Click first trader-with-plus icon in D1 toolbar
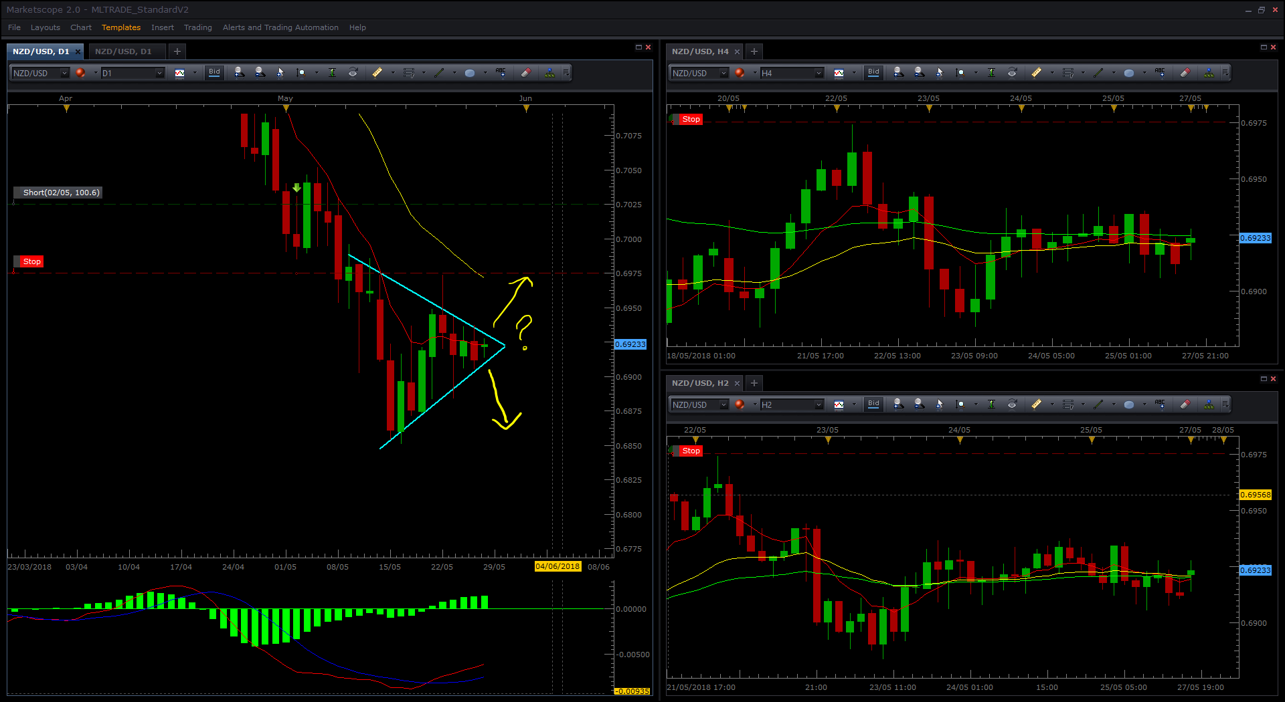1285x702 pixels. click(x=239, y=72)
